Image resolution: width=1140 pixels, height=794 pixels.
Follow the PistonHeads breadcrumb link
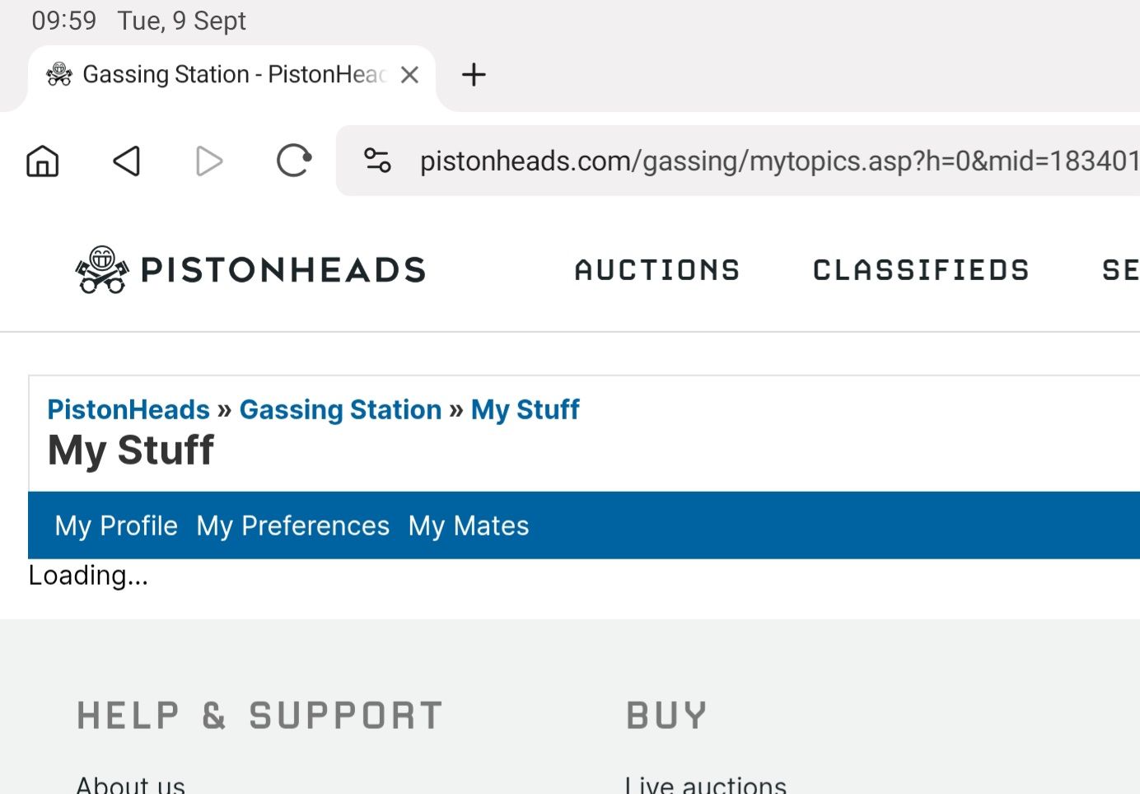[128, 409]
